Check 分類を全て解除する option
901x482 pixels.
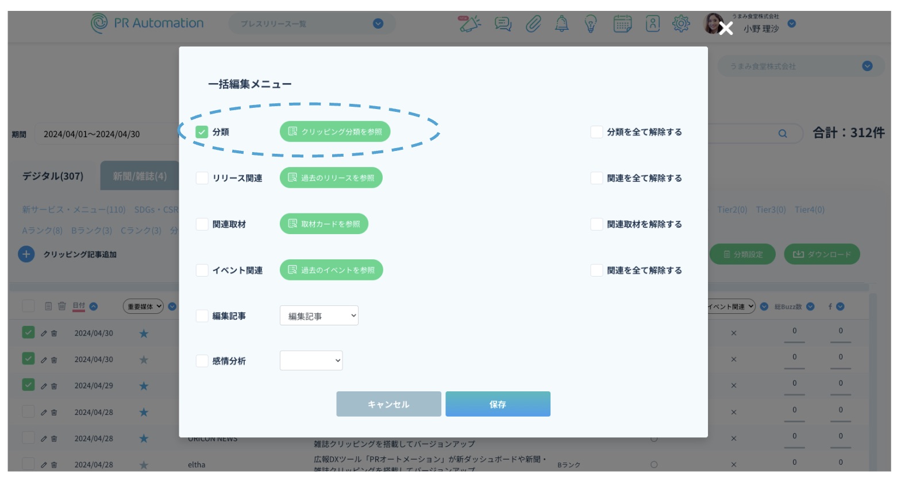[596, 132]
